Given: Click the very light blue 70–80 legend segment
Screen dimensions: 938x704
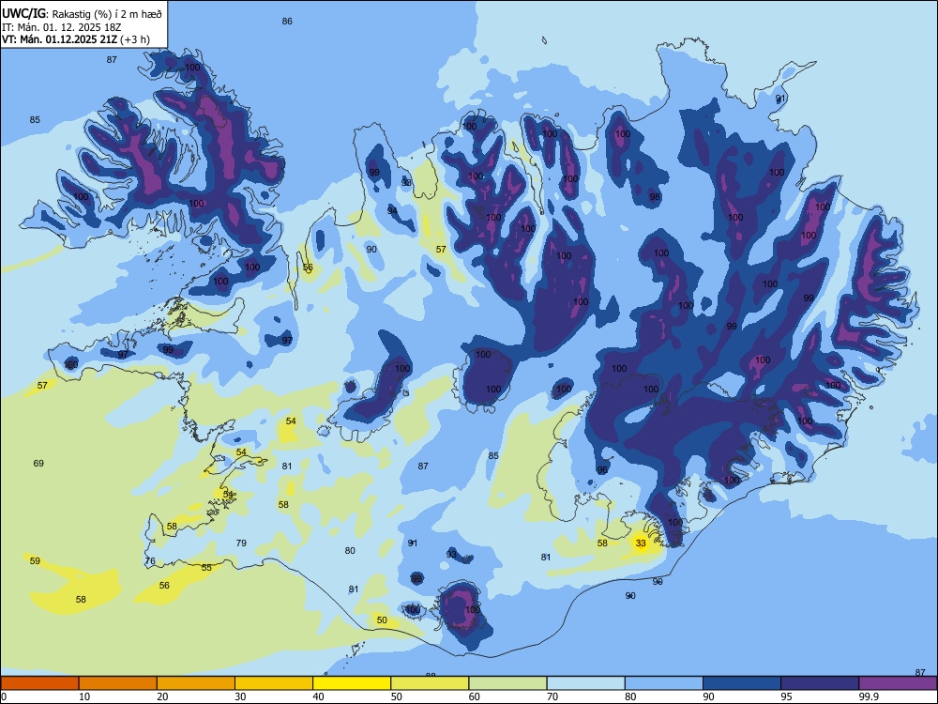Looking at the screenshot, I should (x=585, y=683).
